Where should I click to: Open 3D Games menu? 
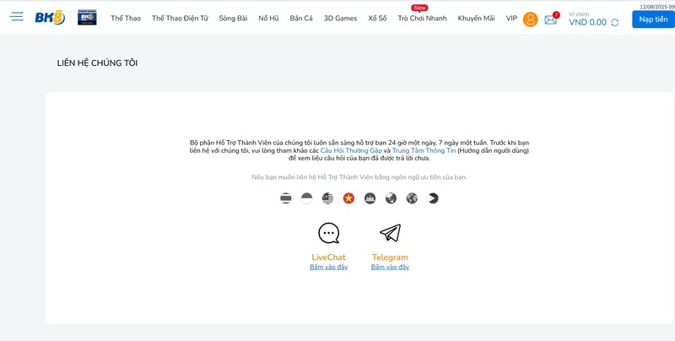tap(341, 18)
